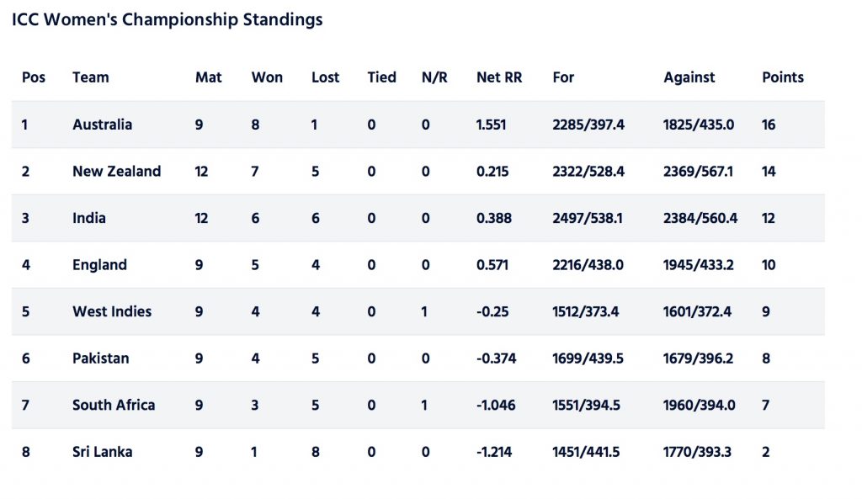Select the India team name

click(89, 218)
